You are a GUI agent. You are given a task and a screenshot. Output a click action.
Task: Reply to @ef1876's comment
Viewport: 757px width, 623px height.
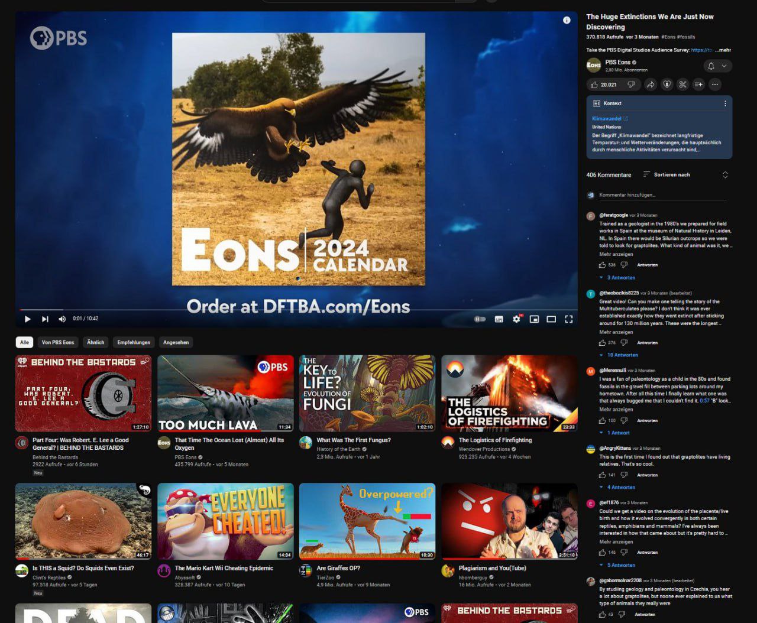click(647, 552)
